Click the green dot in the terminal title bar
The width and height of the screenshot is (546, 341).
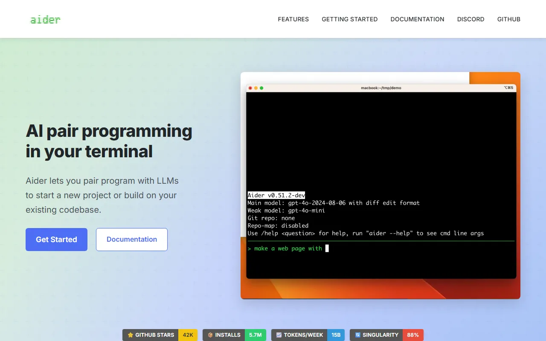(x=261, y=88)
